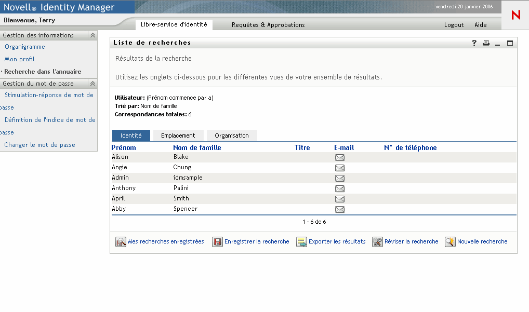Click the export results icon
The height and width of the screenshot is (312, 529).
point(301,242)
